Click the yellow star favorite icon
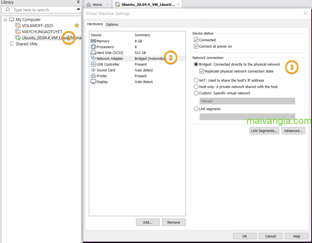The height and width of the screenshot is (243, 312). tap(77, 26)
